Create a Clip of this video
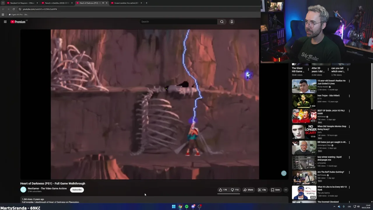Screen dimensions: 373x210 262,190
